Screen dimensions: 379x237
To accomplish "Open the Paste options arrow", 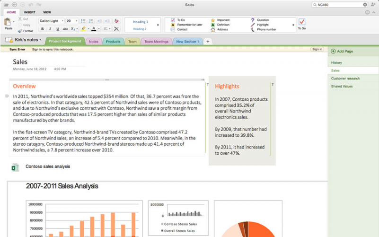I will coord(14,22).
